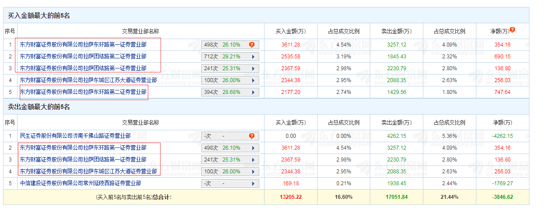The image size is (547, 208).
Task: Click arrow on 498次 26.10% badge in sell table
Action: (253, 148)
